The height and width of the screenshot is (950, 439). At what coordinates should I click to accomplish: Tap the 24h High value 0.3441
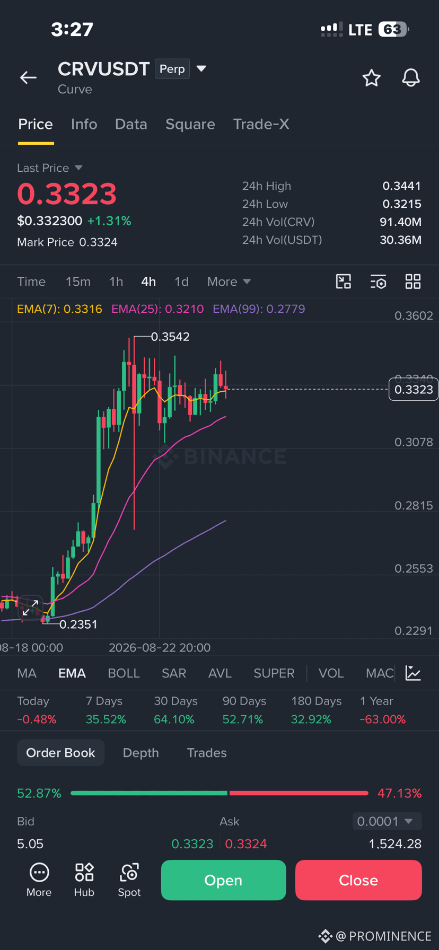tap(402, 186)
